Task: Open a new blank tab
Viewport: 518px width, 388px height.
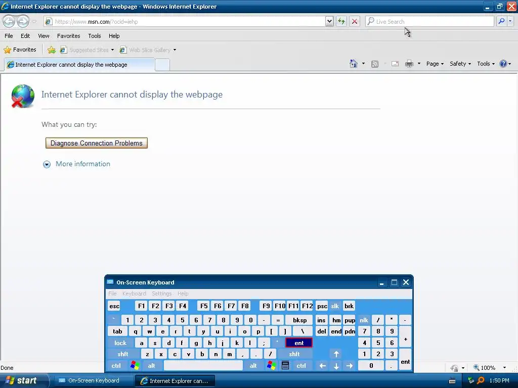Action: coord(162,65)
